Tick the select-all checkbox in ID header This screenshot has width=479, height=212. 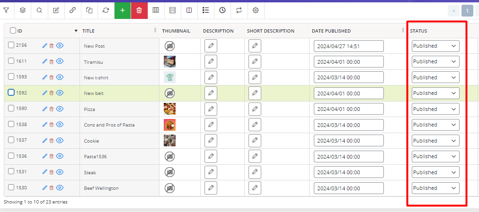tap(13, 31)
